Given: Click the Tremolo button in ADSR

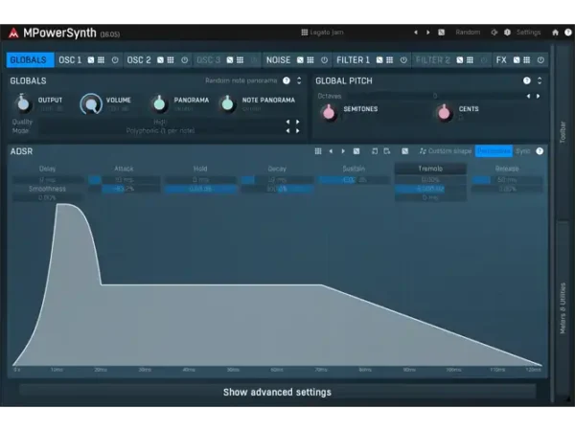Looking at the screenshot, I should click(430, 169).
